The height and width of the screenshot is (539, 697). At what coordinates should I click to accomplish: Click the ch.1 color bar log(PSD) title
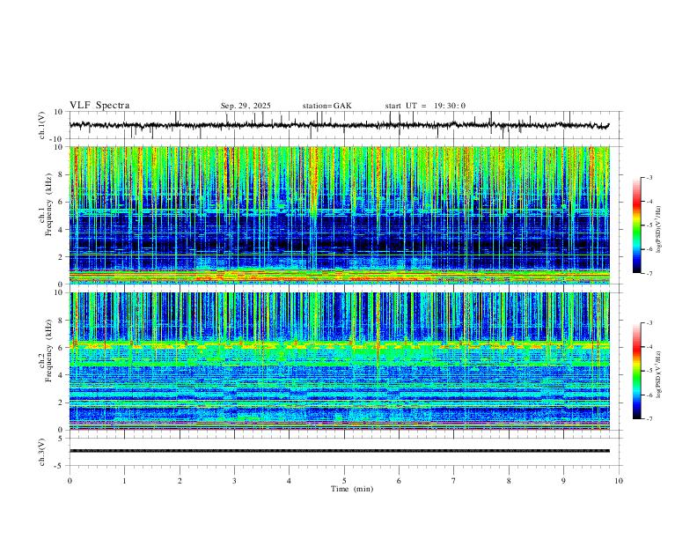[x=659, y=230]
